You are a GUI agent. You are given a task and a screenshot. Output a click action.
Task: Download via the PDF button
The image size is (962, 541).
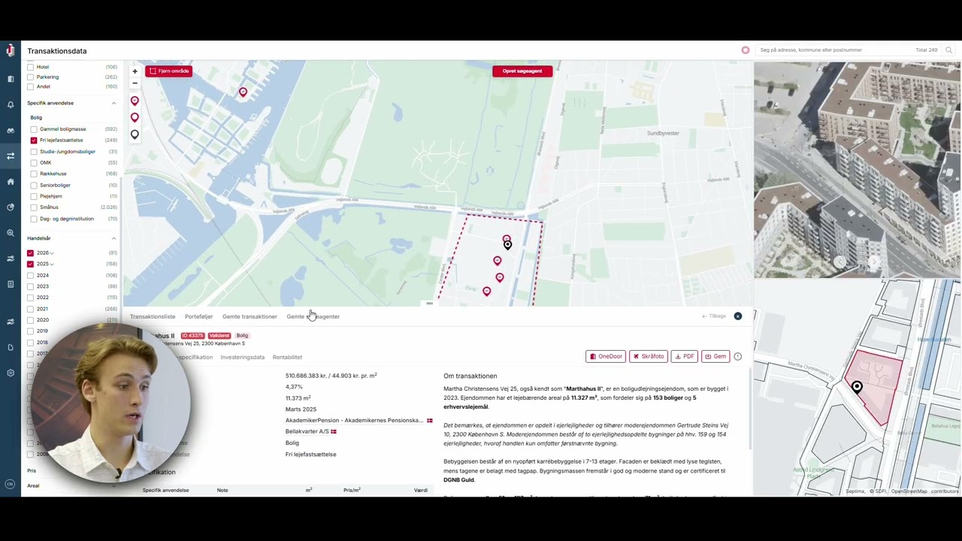tap(685, 356)
